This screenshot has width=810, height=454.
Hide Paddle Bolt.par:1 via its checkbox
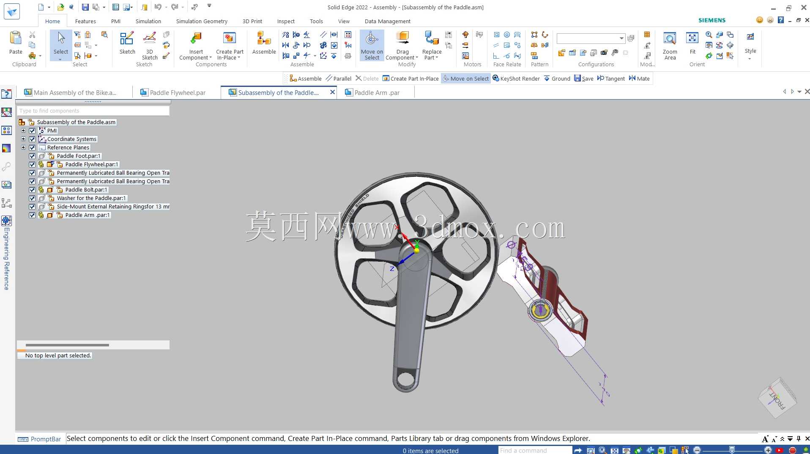coord(32,190)
